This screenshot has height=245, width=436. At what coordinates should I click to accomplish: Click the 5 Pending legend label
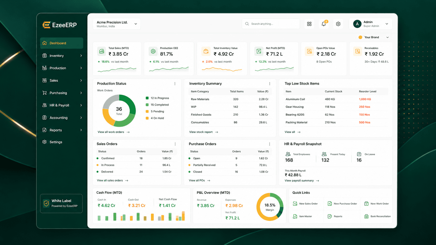[157, 111]
